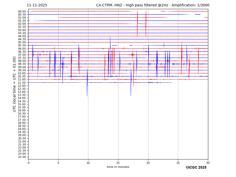Select the ©ICGC 2025 copyright text
This screenshot has height=177, width=236.
coord(196,168)
